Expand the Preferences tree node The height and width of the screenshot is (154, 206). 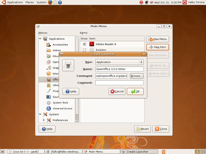pos(44,120)
